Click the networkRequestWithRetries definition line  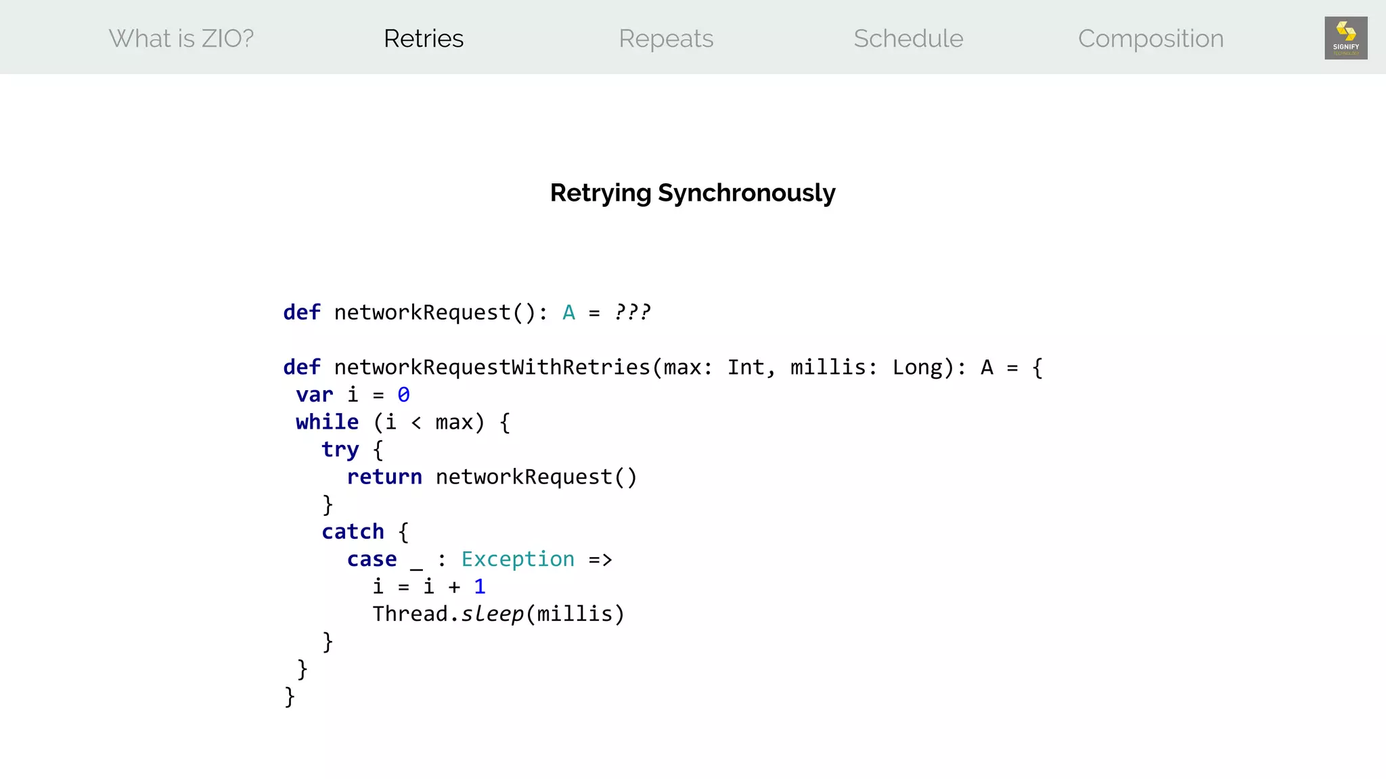(663, 367)
